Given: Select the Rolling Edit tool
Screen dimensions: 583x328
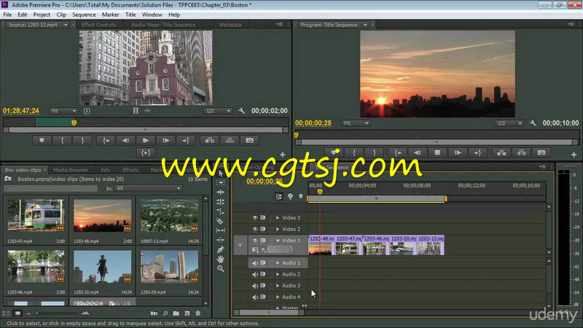Looking at the screenshot, I should coord(221,202).
